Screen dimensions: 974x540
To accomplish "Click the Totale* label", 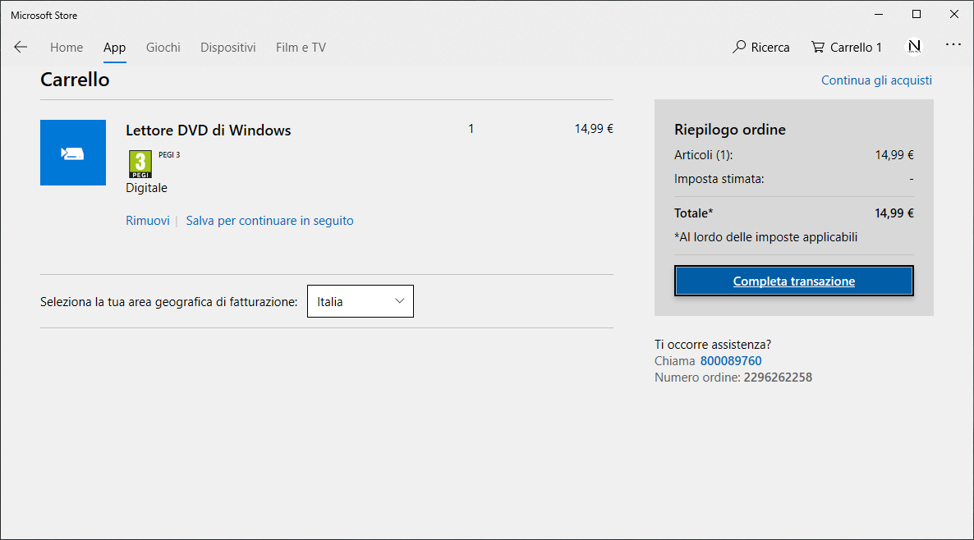I will click(x=693, y=213).
